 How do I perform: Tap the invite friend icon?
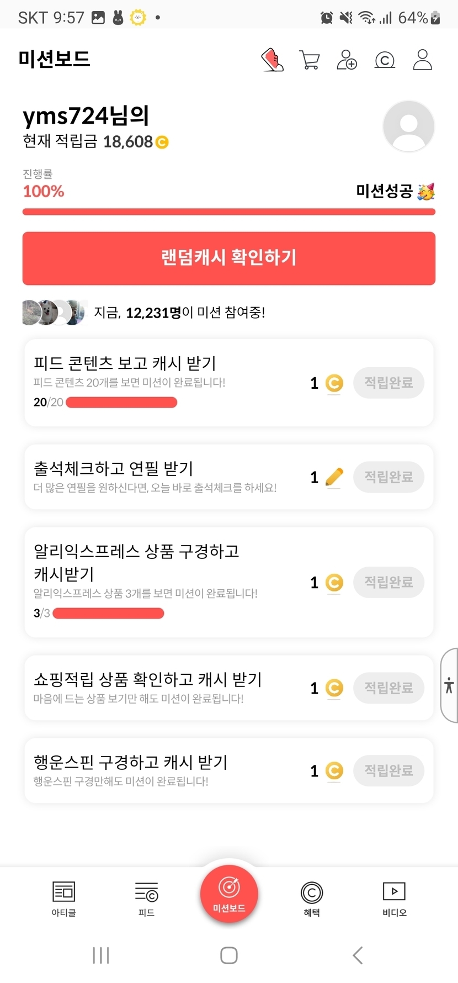pos(347,60)
